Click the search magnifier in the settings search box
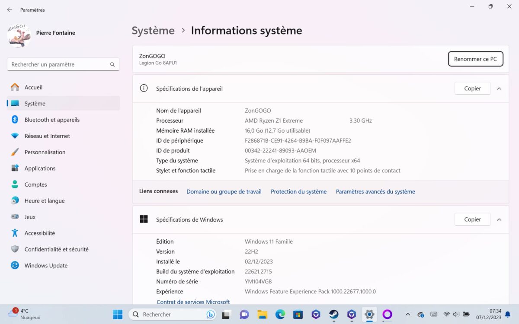This screenshot has width=519, height=324. pyautogui.click(x=112, y=64)
